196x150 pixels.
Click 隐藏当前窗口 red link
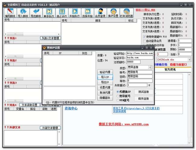(x=178, y=65)
